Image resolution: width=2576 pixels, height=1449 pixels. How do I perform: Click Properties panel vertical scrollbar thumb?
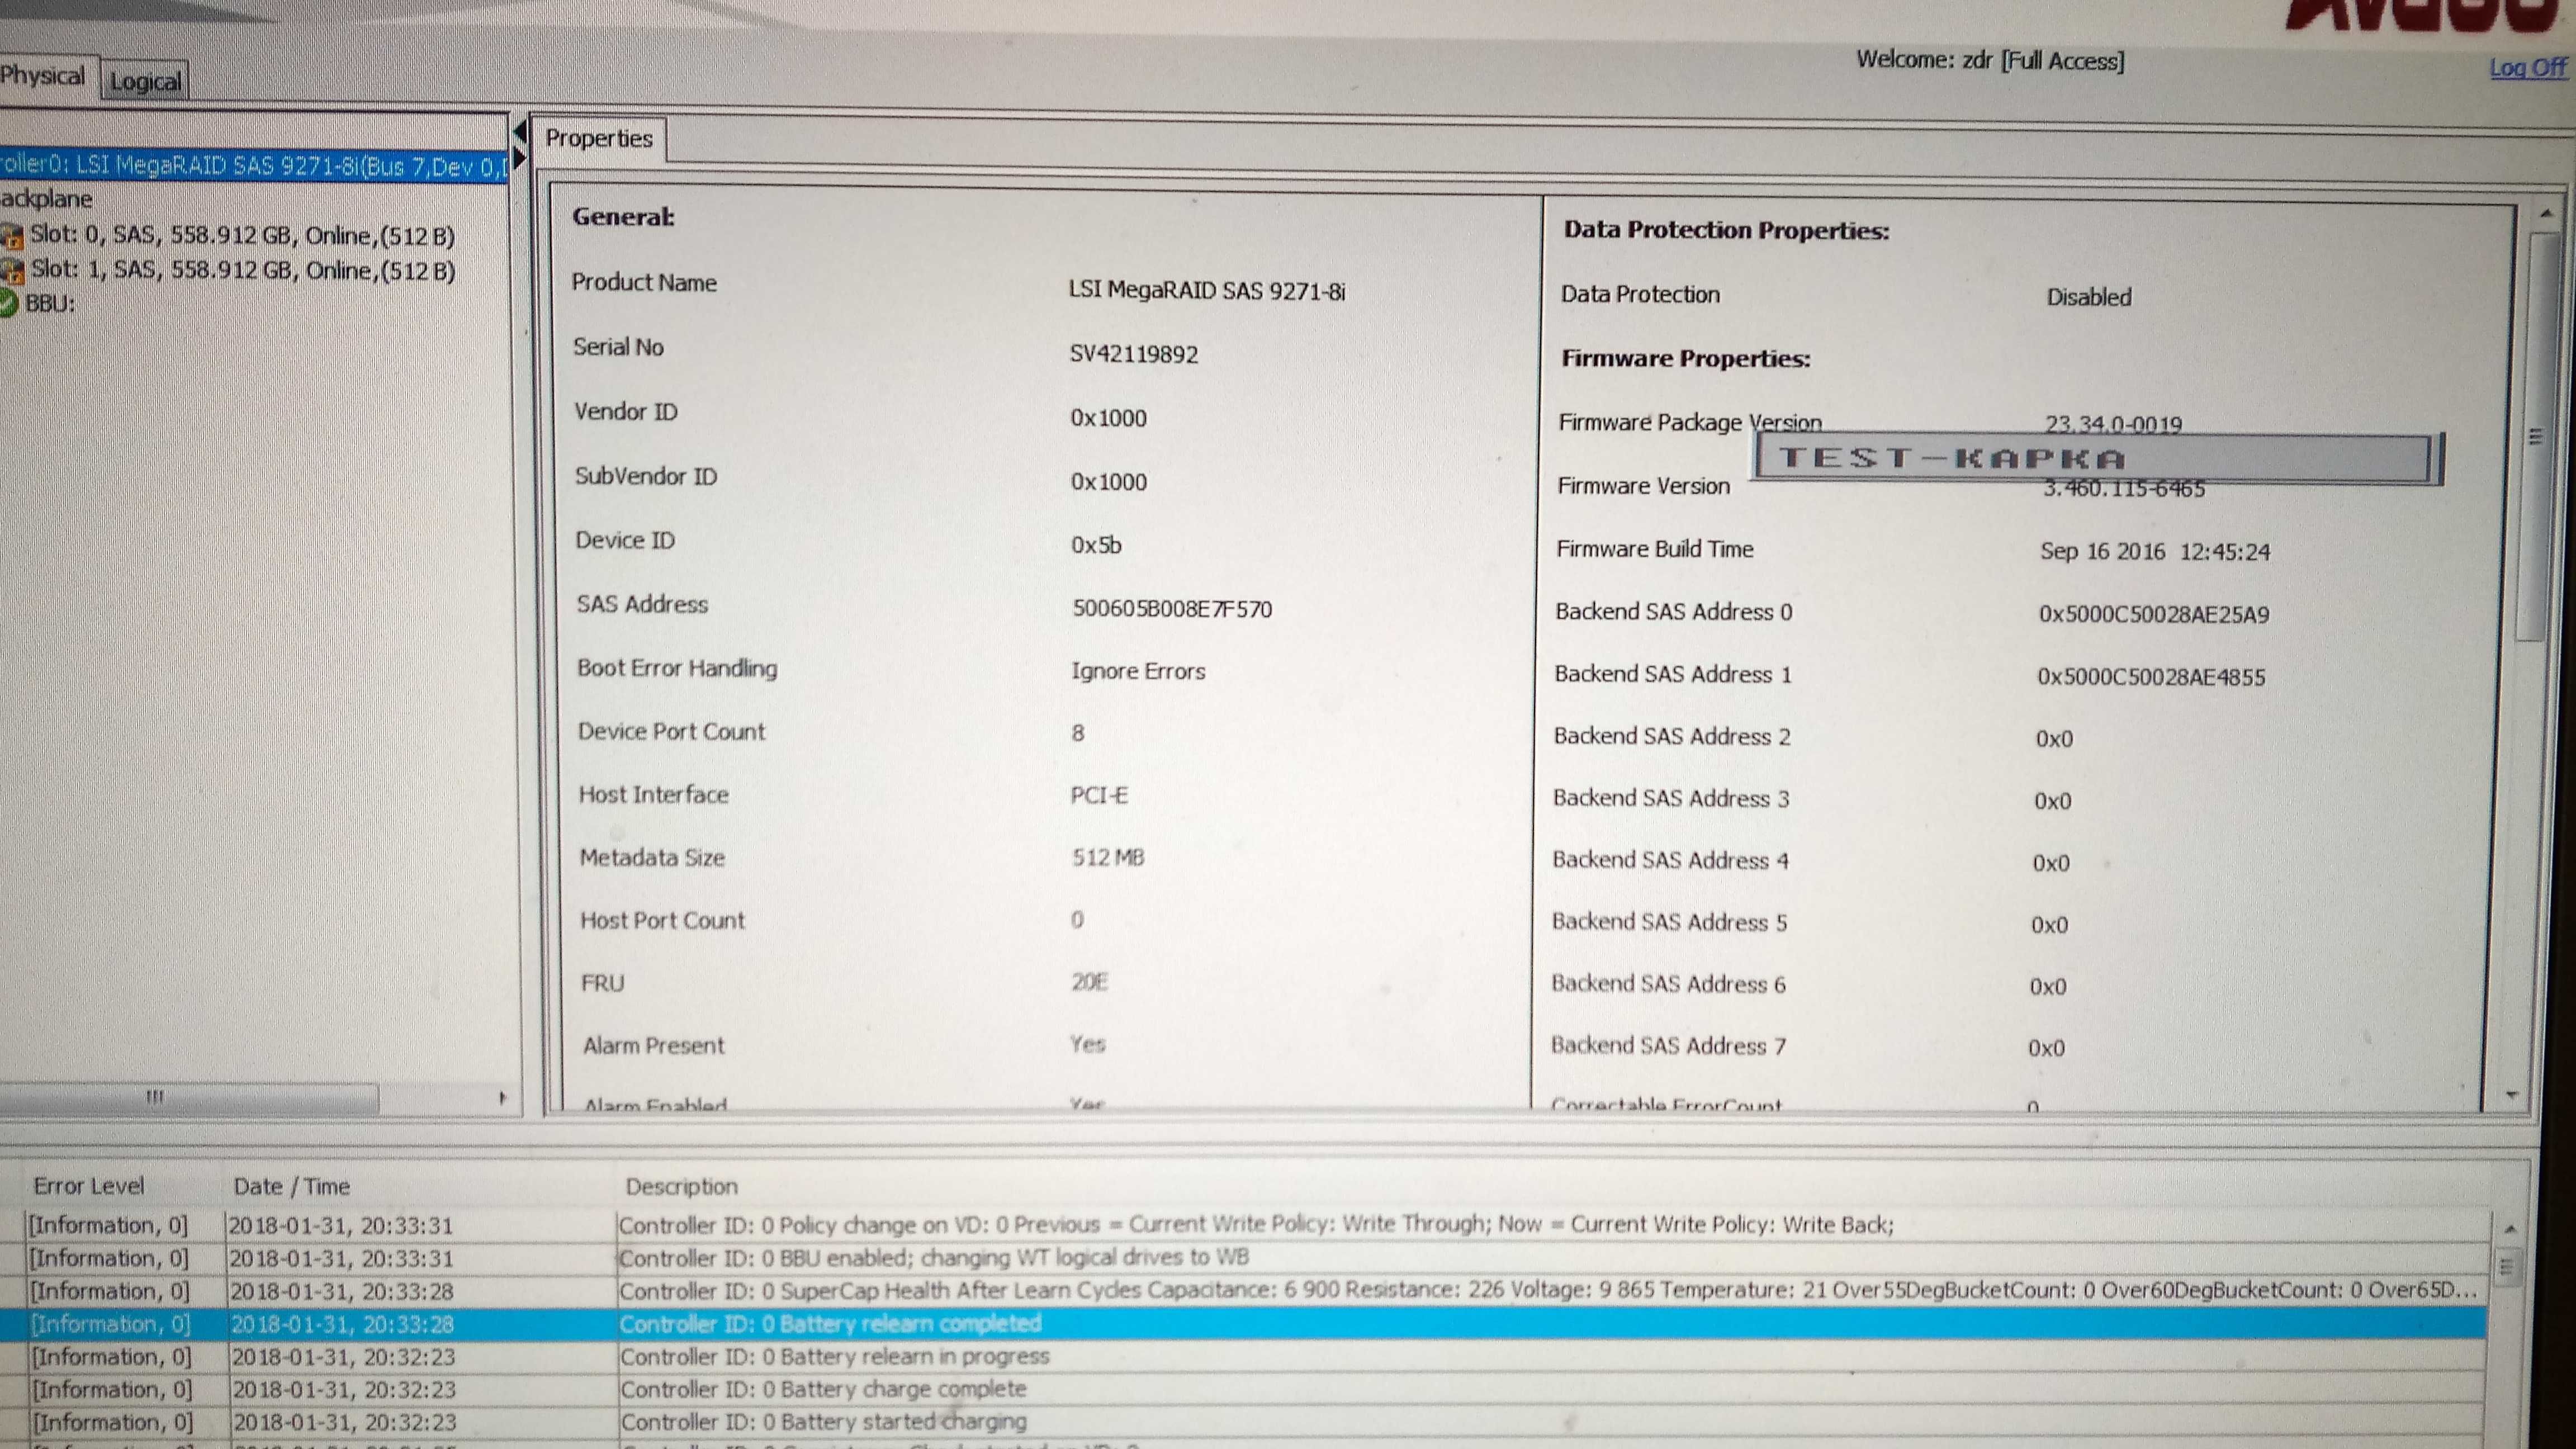click(2537, 437)
